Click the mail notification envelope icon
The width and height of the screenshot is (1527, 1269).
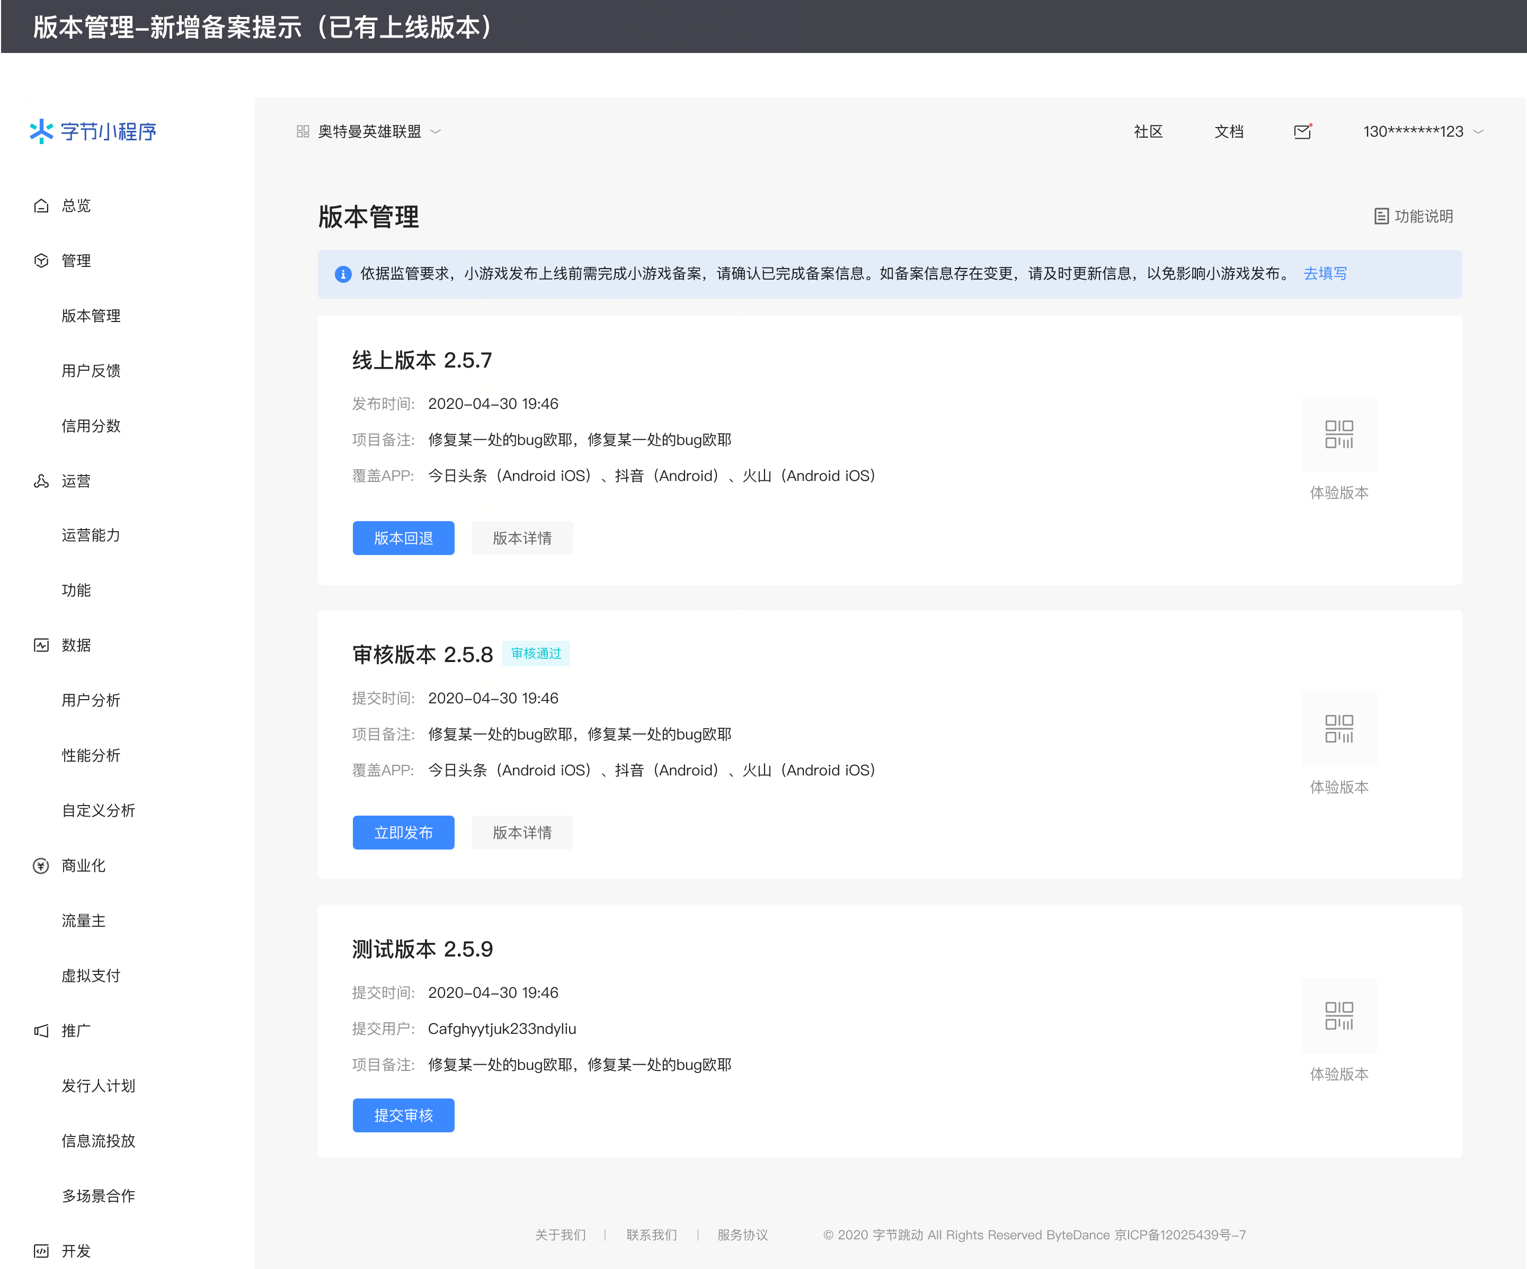[1302, 131]
